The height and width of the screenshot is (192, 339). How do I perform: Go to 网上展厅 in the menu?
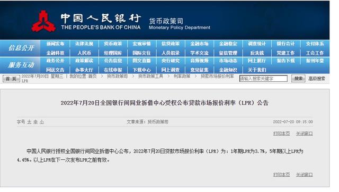257,61
